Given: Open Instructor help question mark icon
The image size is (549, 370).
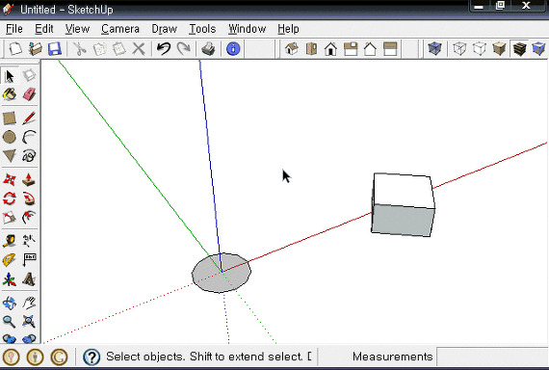Looking at the screenshot, I should point(91,357).
